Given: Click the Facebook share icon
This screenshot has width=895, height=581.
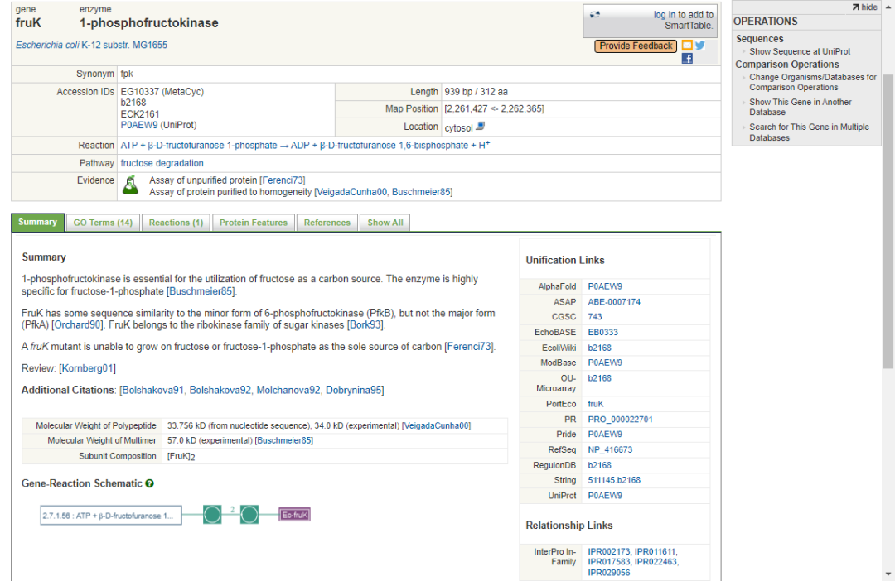Looking at the screenshot, I should 687,59.
